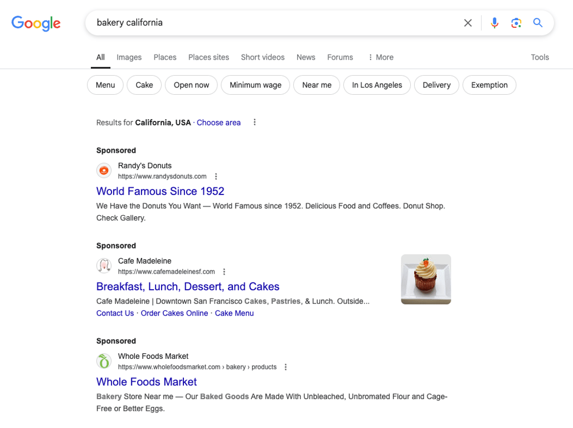Open the menu next to Choose area
573x428 pixels.
click(x=254, y=122)
